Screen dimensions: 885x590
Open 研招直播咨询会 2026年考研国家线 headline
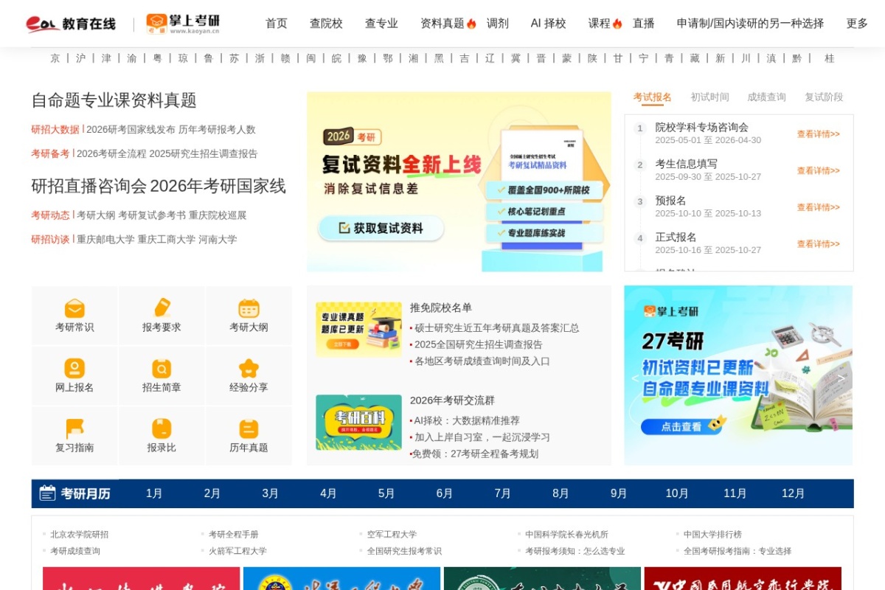tap(159, 186)
